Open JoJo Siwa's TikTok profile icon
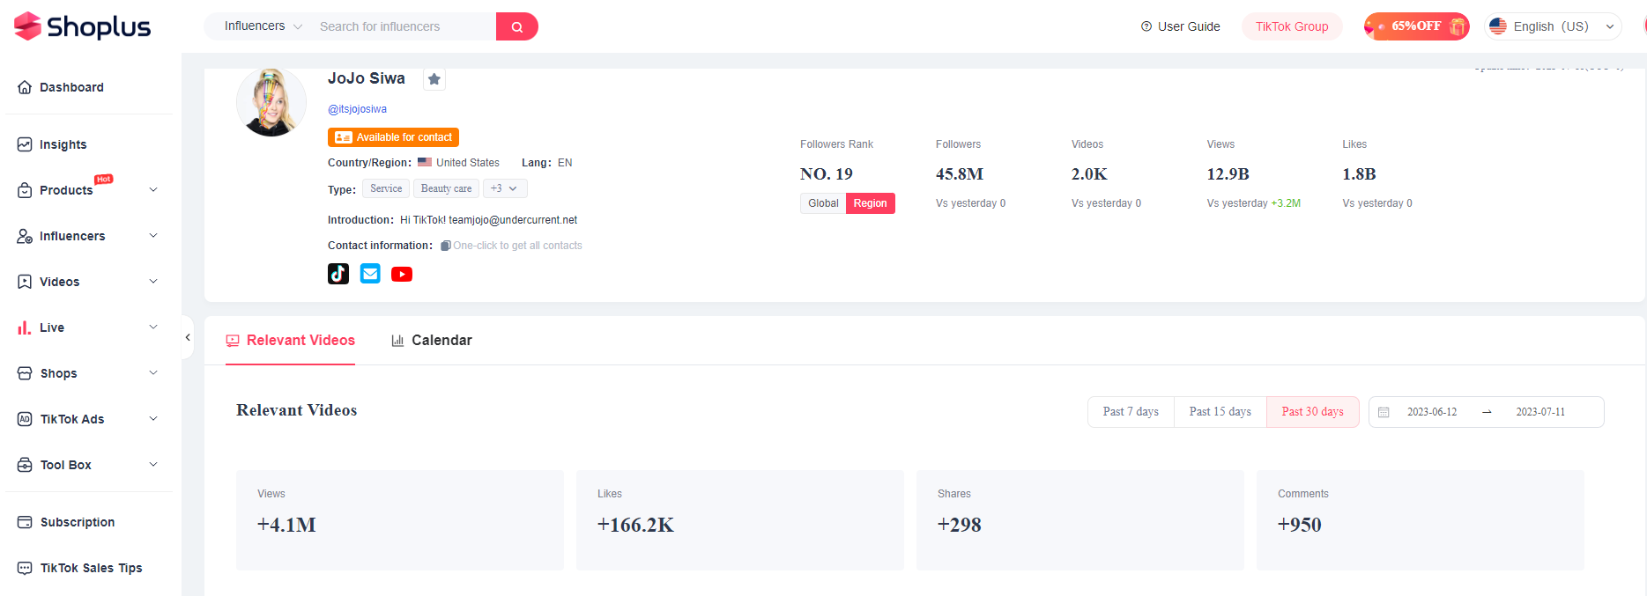1647x596 pixels. point(338,274)
